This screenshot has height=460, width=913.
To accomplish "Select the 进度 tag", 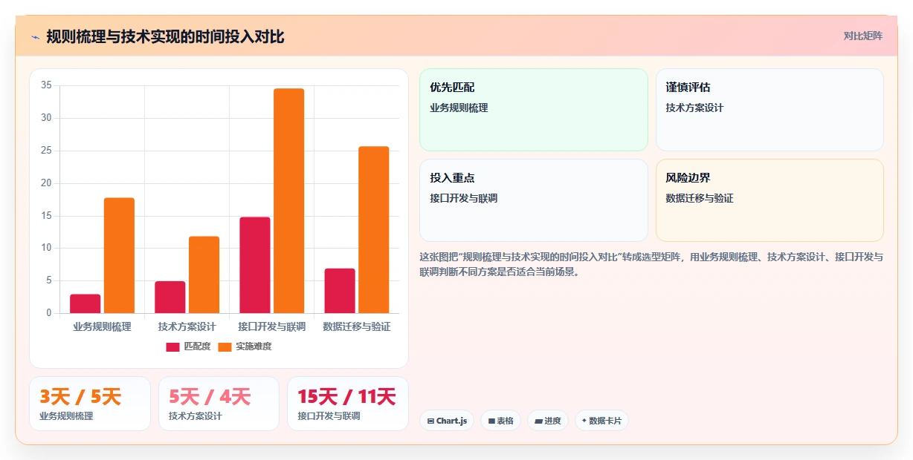I will click(548, 421).
